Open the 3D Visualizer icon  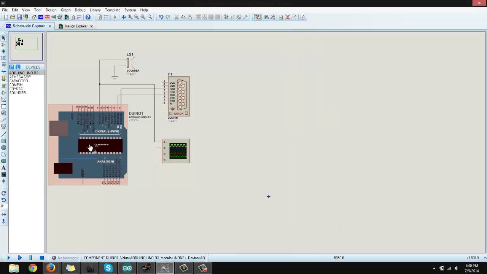tap(54, 17)
